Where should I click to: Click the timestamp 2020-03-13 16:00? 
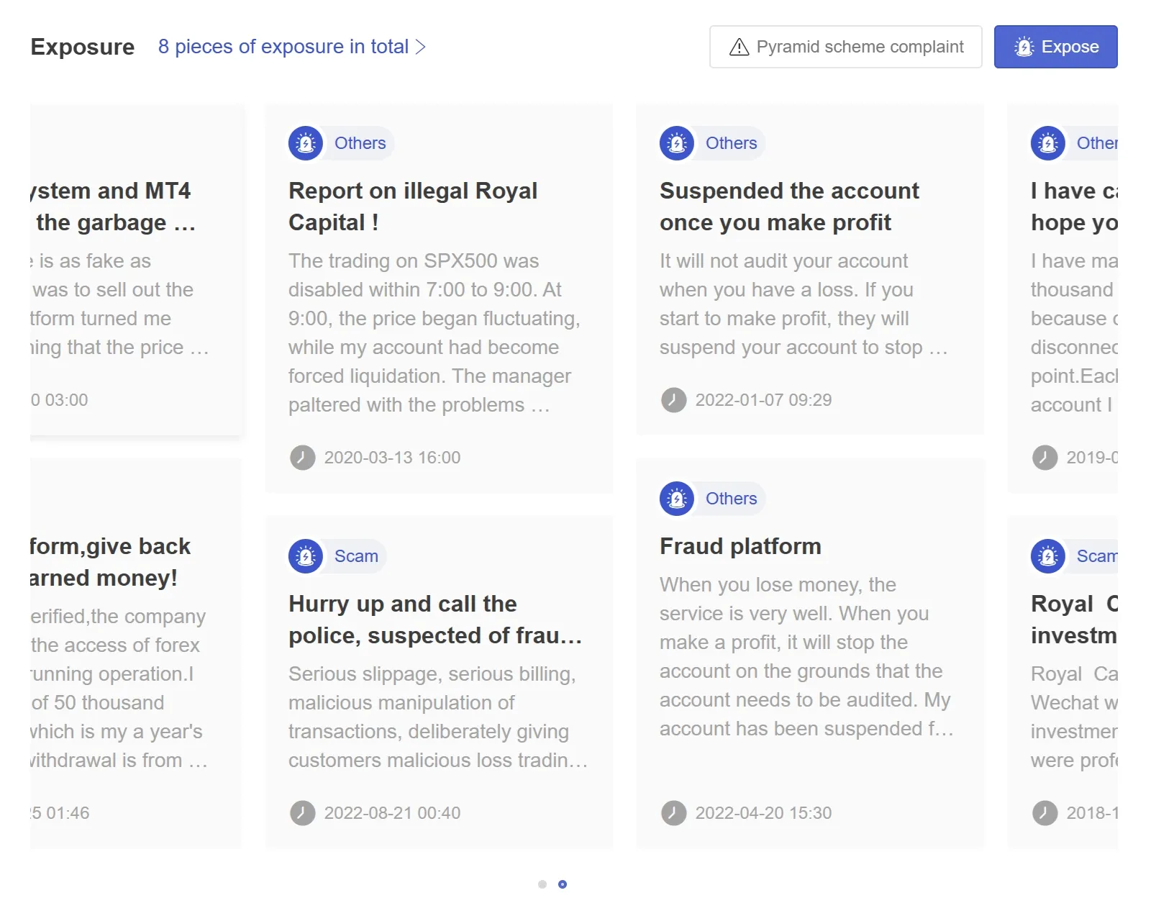[392, 458]
